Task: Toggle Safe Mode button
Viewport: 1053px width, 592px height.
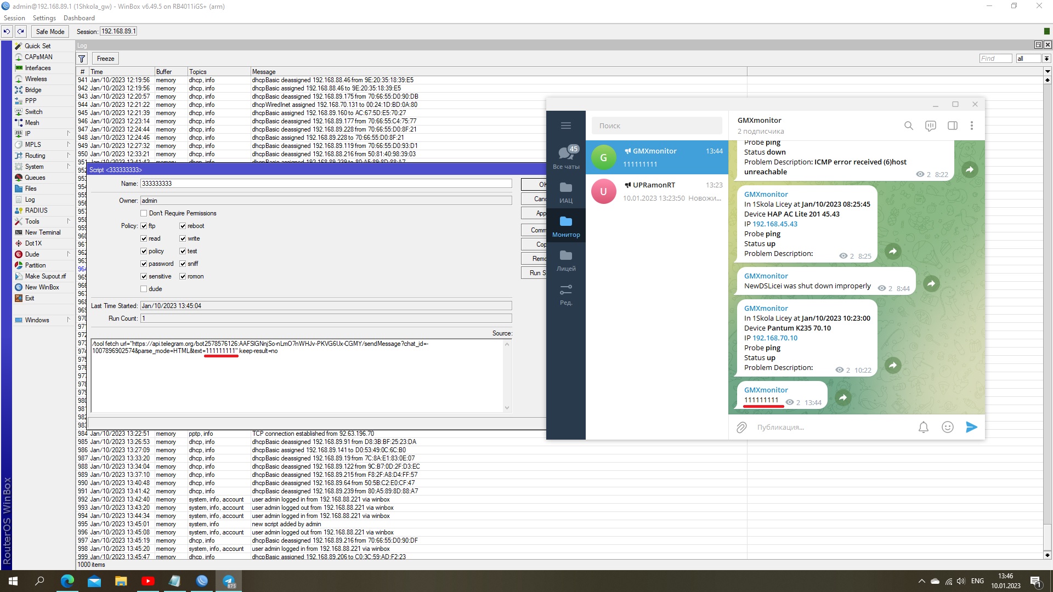Action: point(50,32)
